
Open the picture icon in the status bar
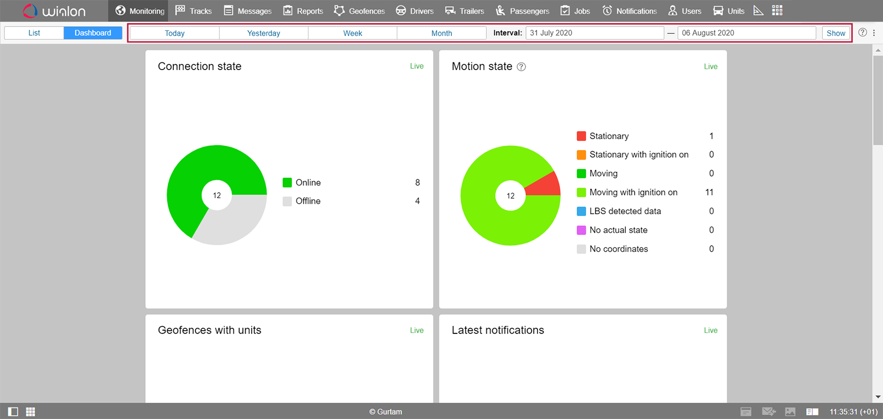coord(790,412)
